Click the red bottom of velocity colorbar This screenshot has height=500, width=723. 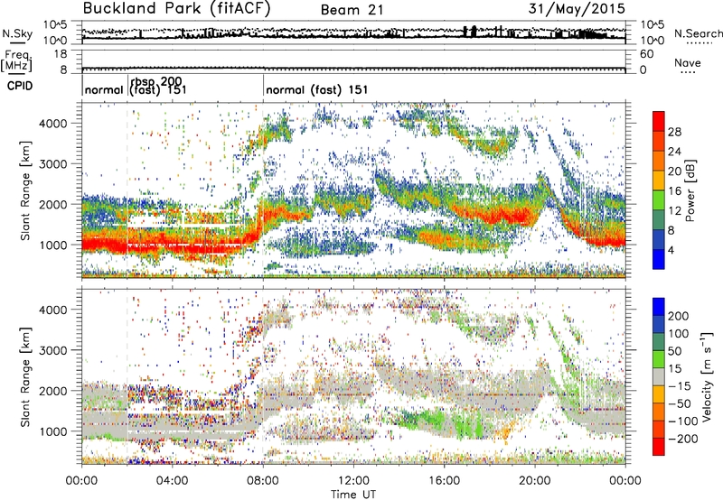659,447
